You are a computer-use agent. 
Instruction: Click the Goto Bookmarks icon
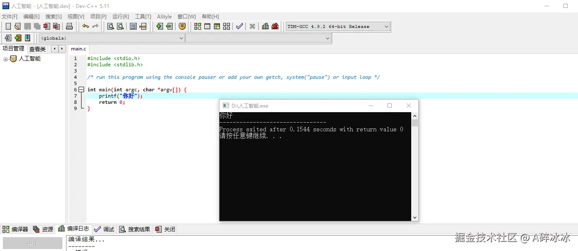click(27, 38)
